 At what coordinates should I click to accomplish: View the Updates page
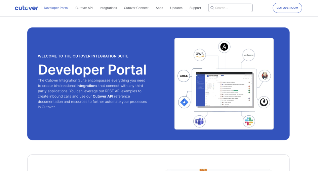click(x=176, y=8)
